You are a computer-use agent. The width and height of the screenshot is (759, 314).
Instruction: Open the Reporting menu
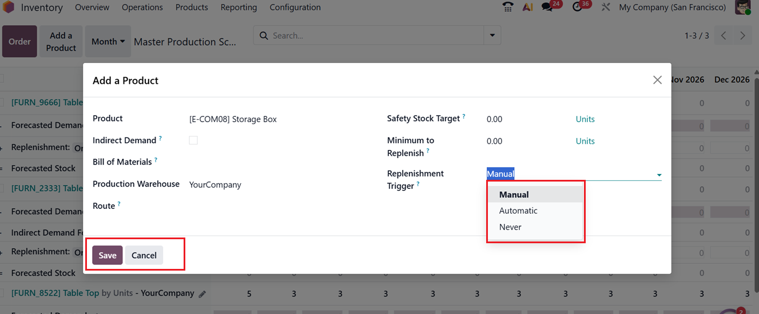[239, 7]
